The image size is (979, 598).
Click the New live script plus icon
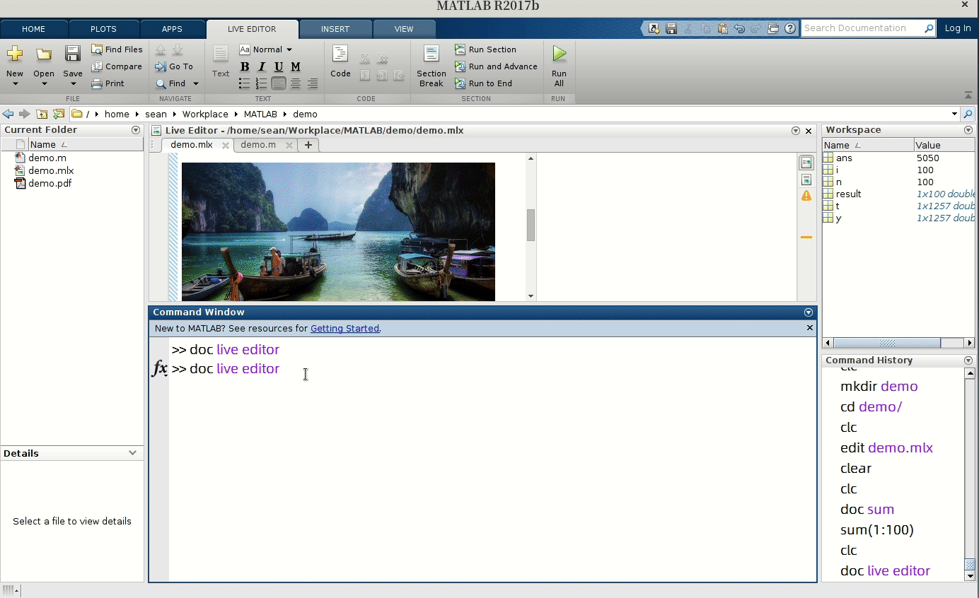pos(15,54)
